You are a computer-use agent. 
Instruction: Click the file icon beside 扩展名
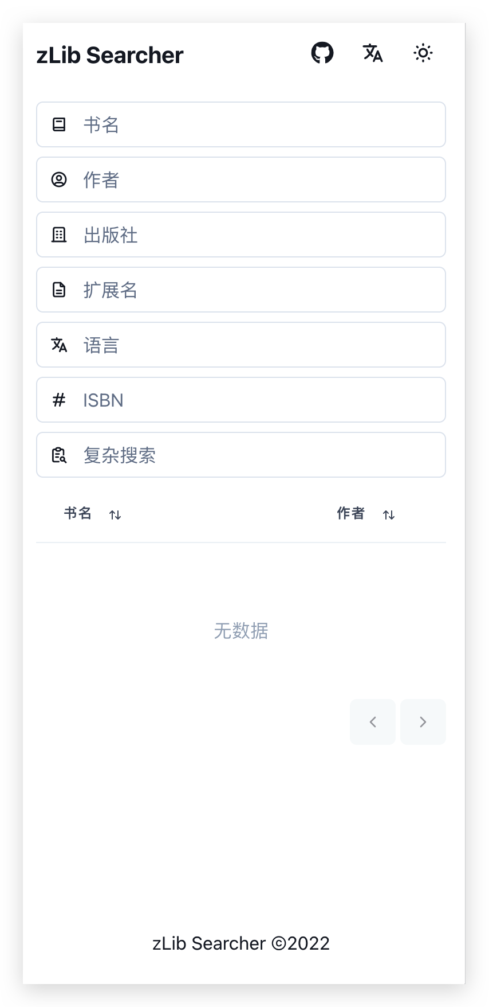(x=59, y=290)
